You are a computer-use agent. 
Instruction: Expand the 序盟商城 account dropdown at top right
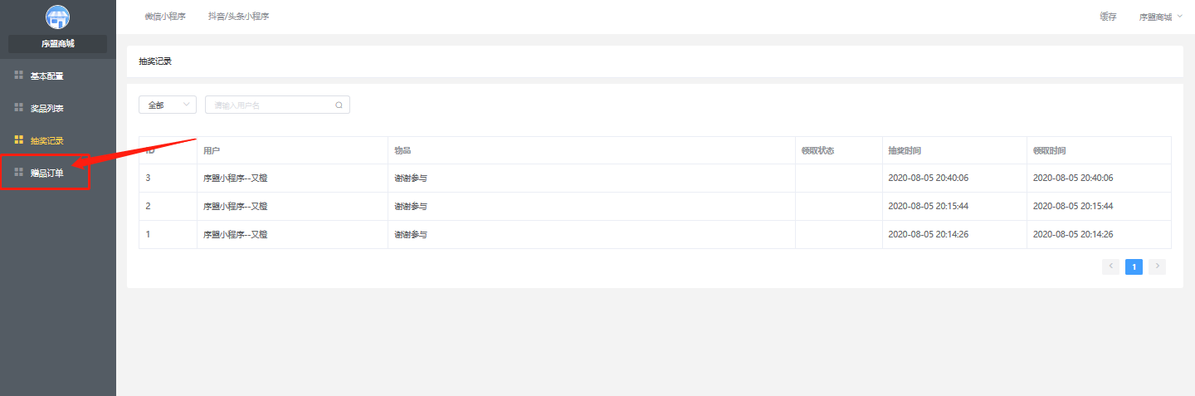[x=1161, y=17]
